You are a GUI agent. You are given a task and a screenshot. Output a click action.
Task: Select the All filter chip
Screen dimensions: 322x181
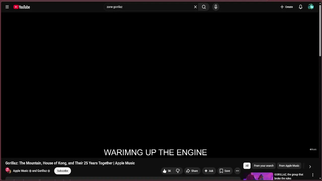pyautogui.click(x=247, y=166)
